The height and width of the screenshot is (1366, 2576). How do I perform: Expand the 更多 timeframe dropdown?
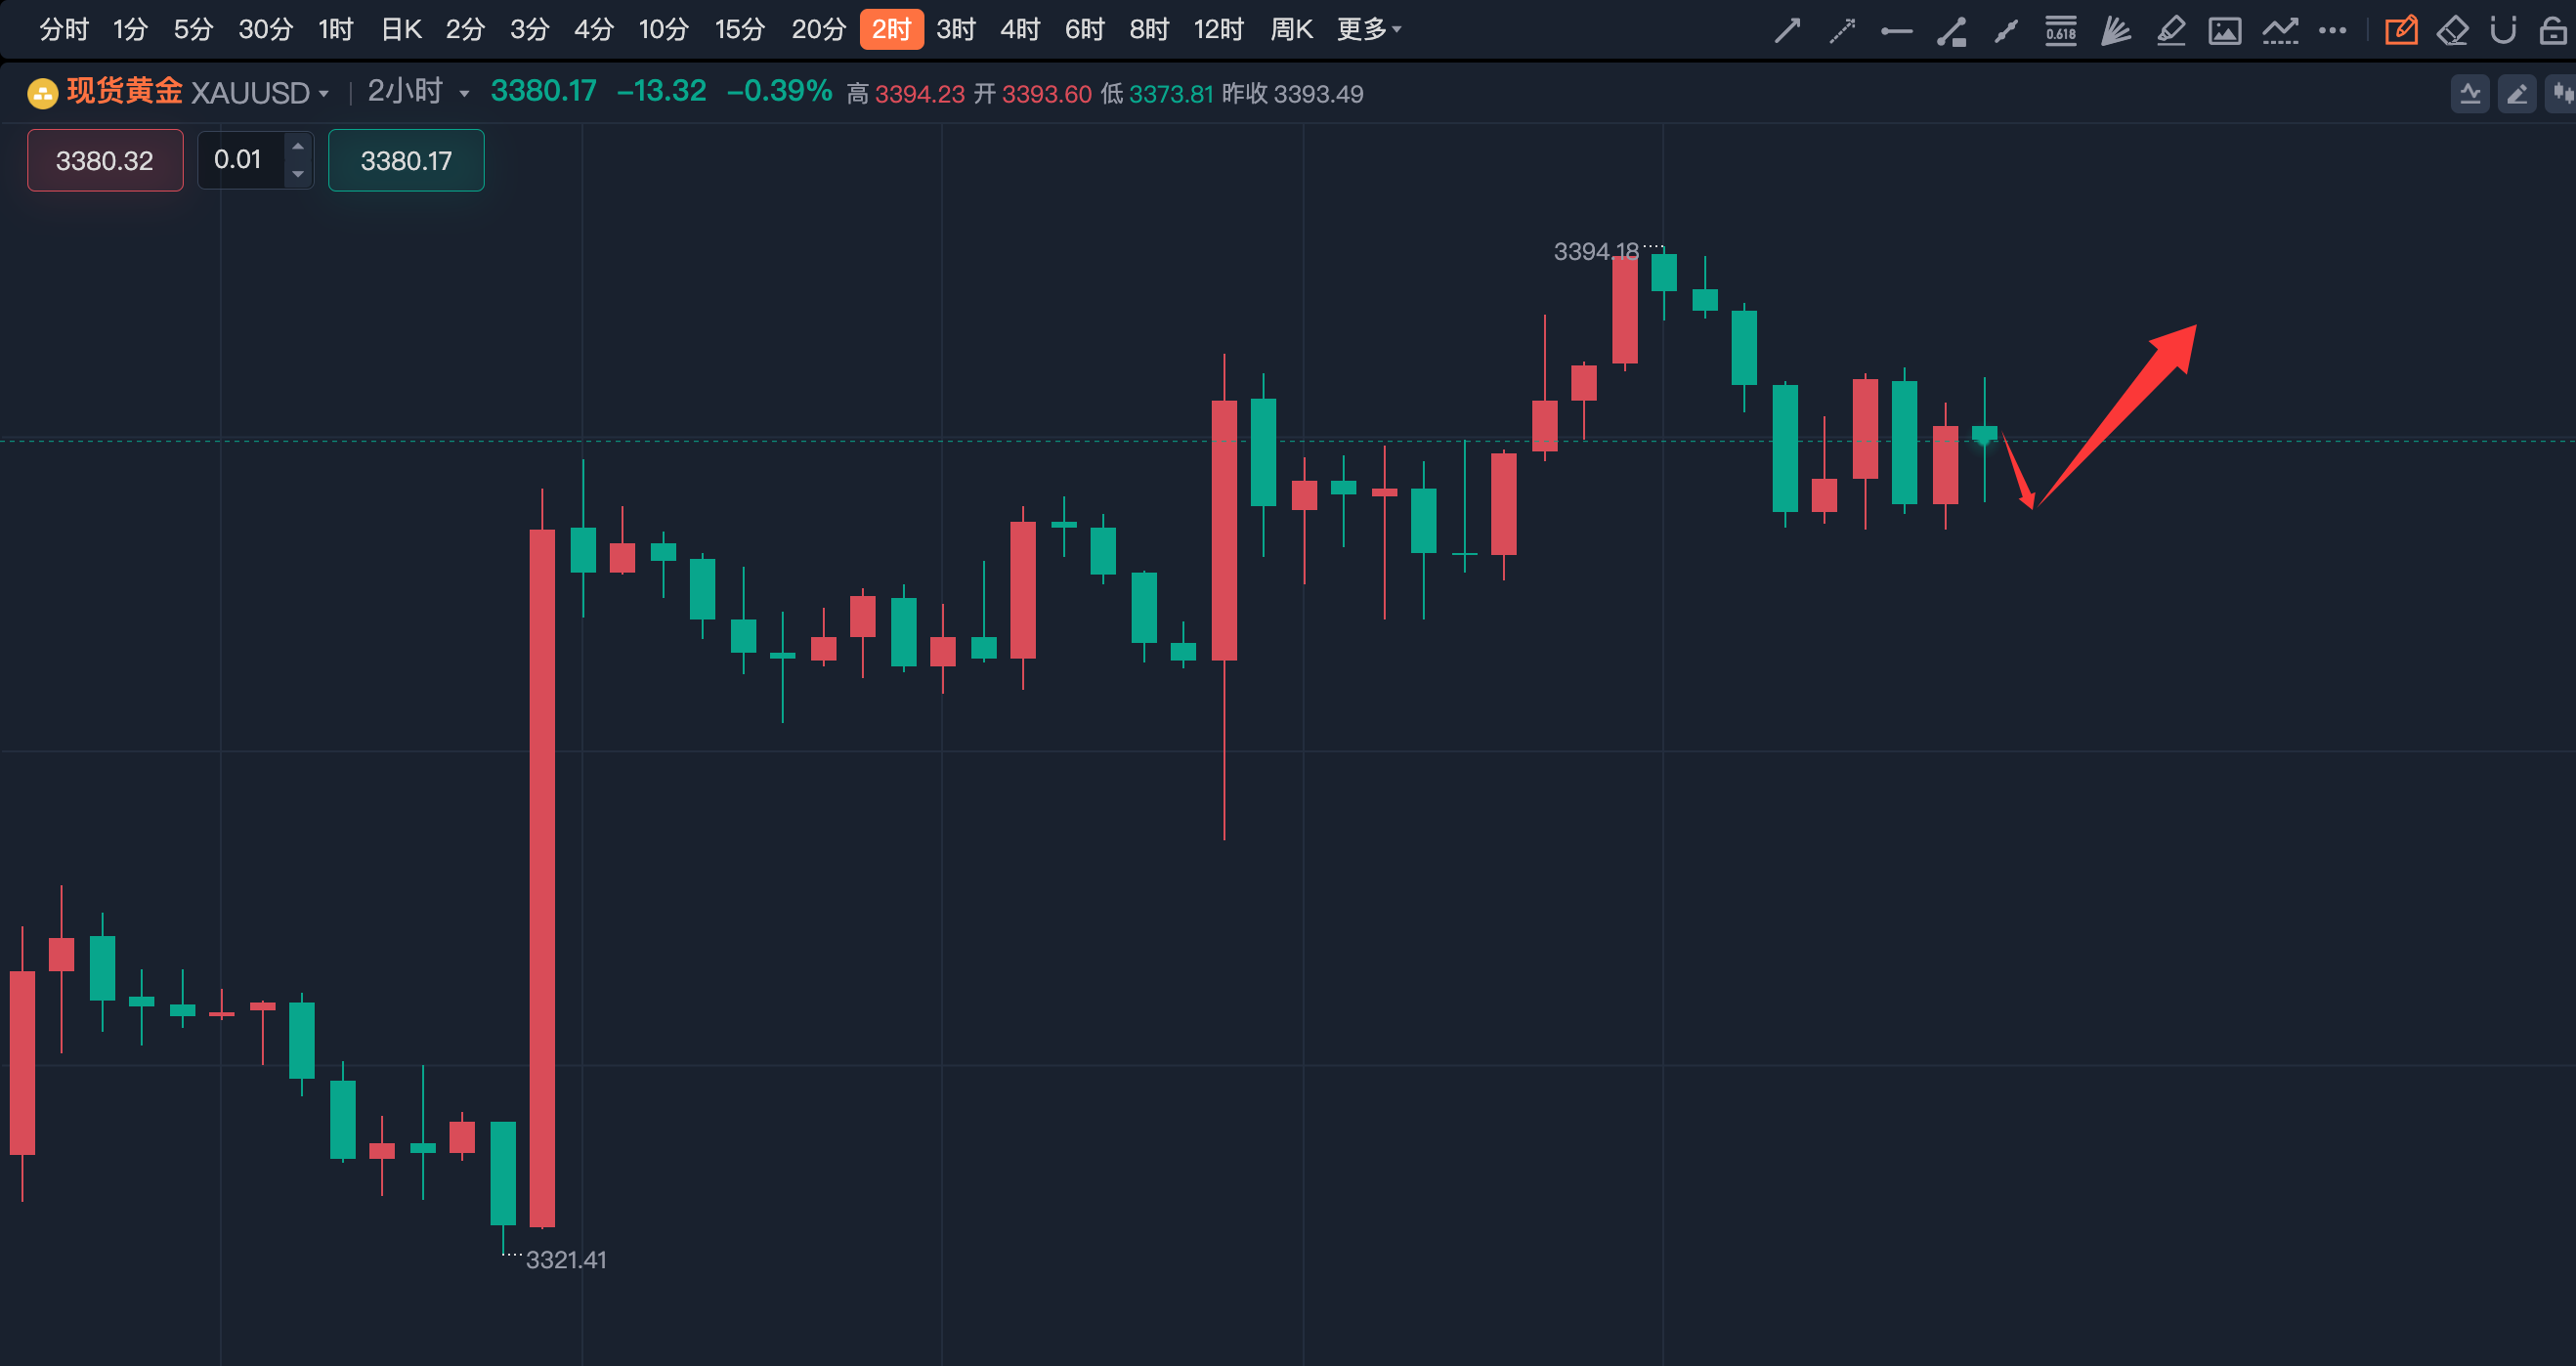pyautogui.click(x=1368, y=30)
